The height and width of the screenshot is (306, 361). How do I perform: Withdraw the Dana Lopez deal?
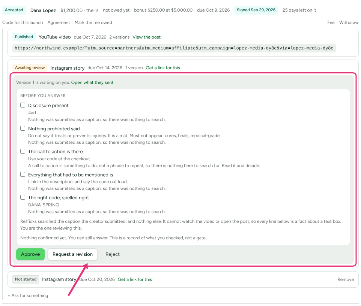tap(349, 22)
